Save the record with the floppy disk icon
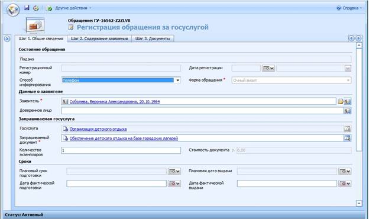The height and width of the screenshot is (219, 369). [27, 8]
